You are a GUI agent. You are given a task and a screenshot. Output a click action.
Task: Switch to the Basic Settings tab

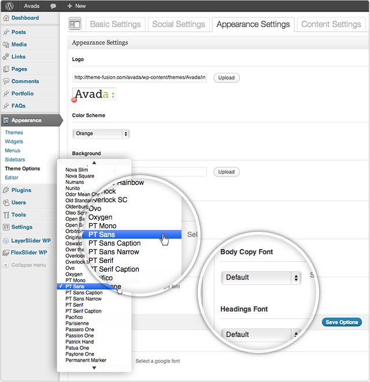click(x=115, y=24)
